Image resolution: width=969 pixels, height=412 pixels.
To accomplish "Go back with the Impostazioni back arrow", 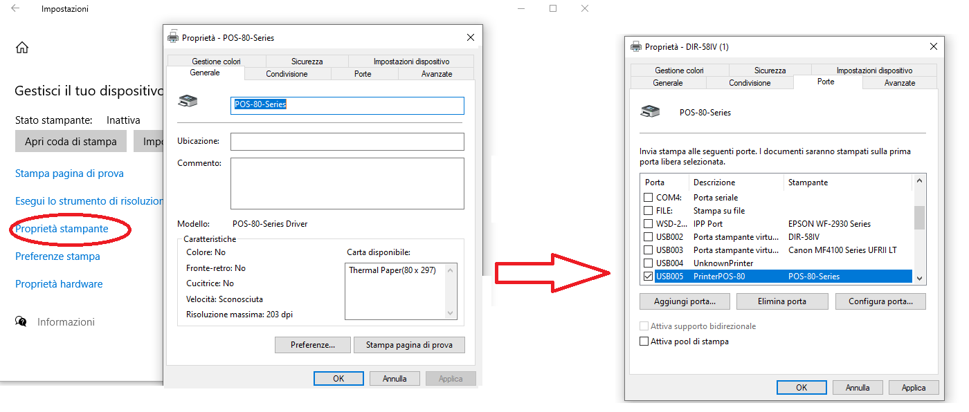I will [15, 9].
